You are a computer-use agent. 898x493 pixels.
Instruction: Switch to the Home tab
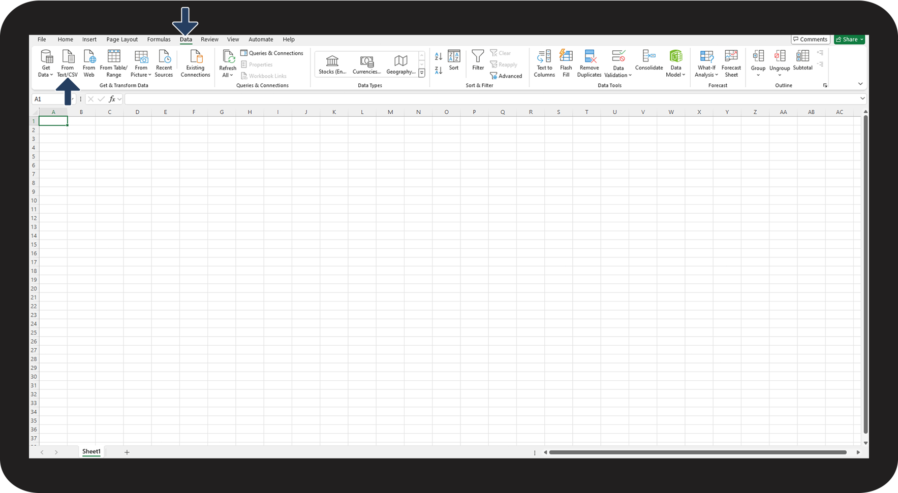(65, 40)
